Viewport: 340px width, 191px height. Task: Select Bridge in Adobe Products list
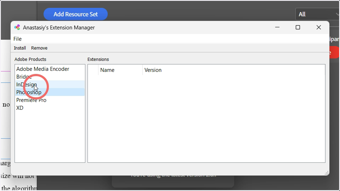50,77
